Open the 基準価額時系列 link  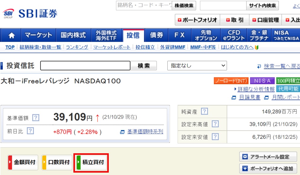[145, 132]
